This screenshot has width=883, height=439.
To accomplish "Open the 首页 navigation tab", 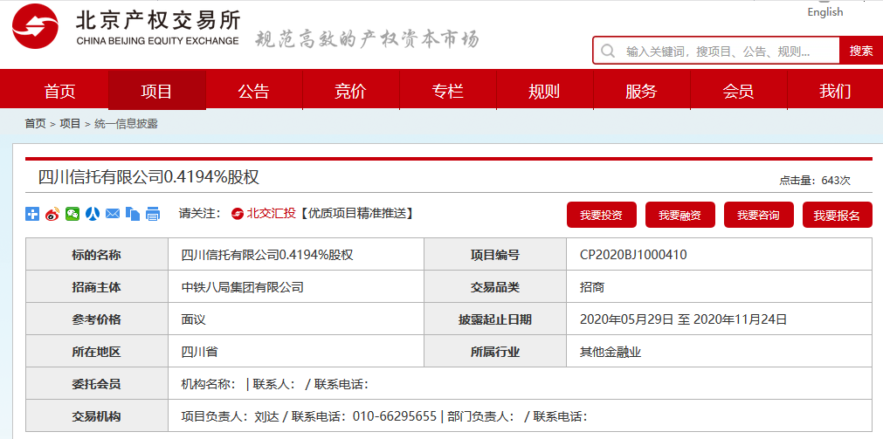I will pos(59,91).
